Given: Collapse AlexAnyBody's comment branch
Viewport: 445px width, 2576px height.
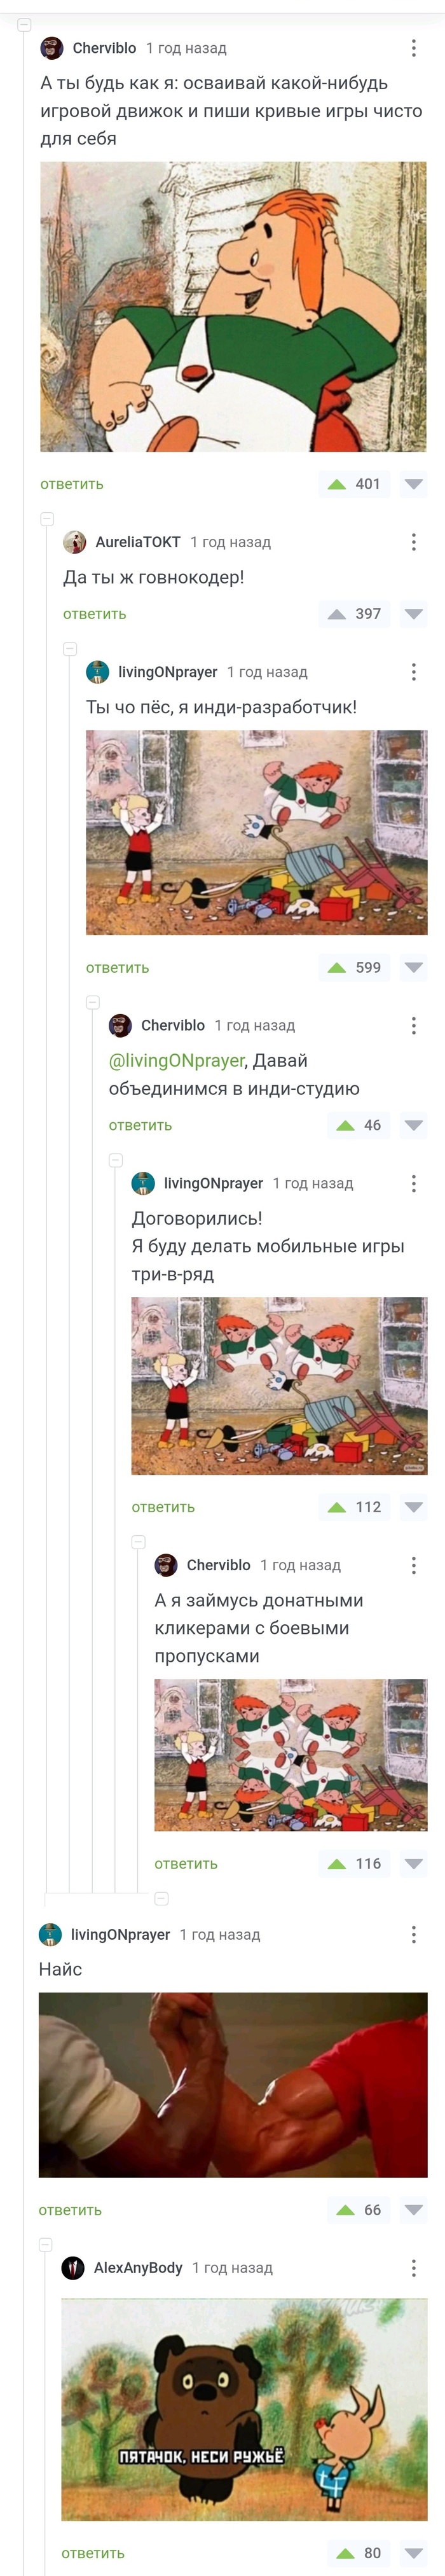Looking at the screenshot, I should (45, 2245).
